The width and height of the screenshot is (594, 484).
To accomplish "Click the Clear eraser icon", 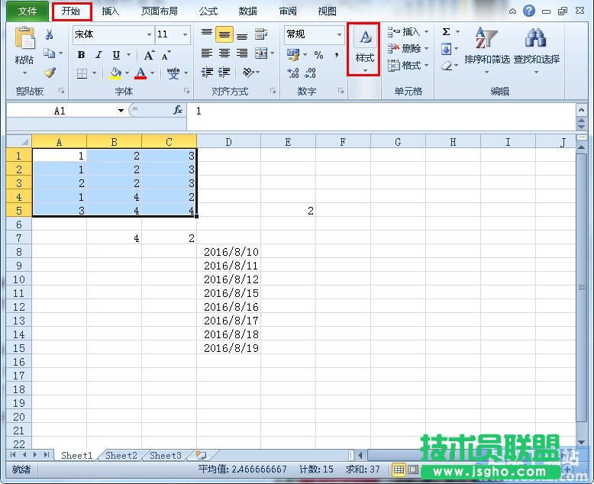I will click(447, 66).
